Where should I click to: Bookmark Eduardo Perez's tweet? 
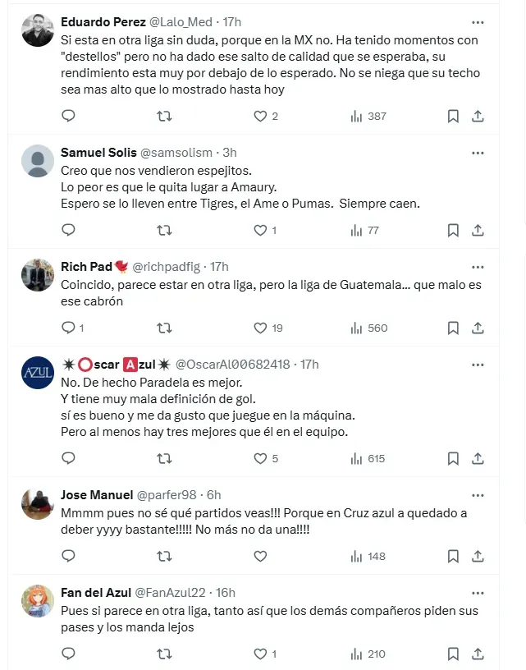point(452,117)
